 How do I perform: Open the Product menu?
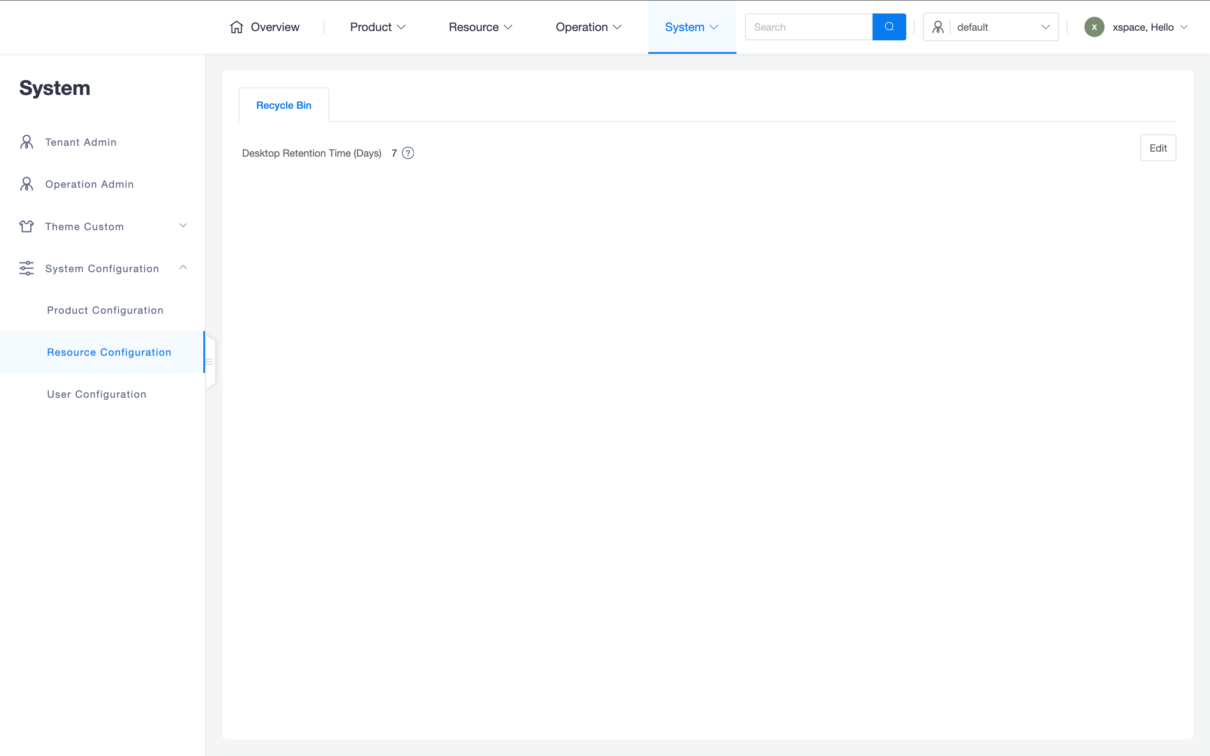pyautogui.click(x=378, y=27)
